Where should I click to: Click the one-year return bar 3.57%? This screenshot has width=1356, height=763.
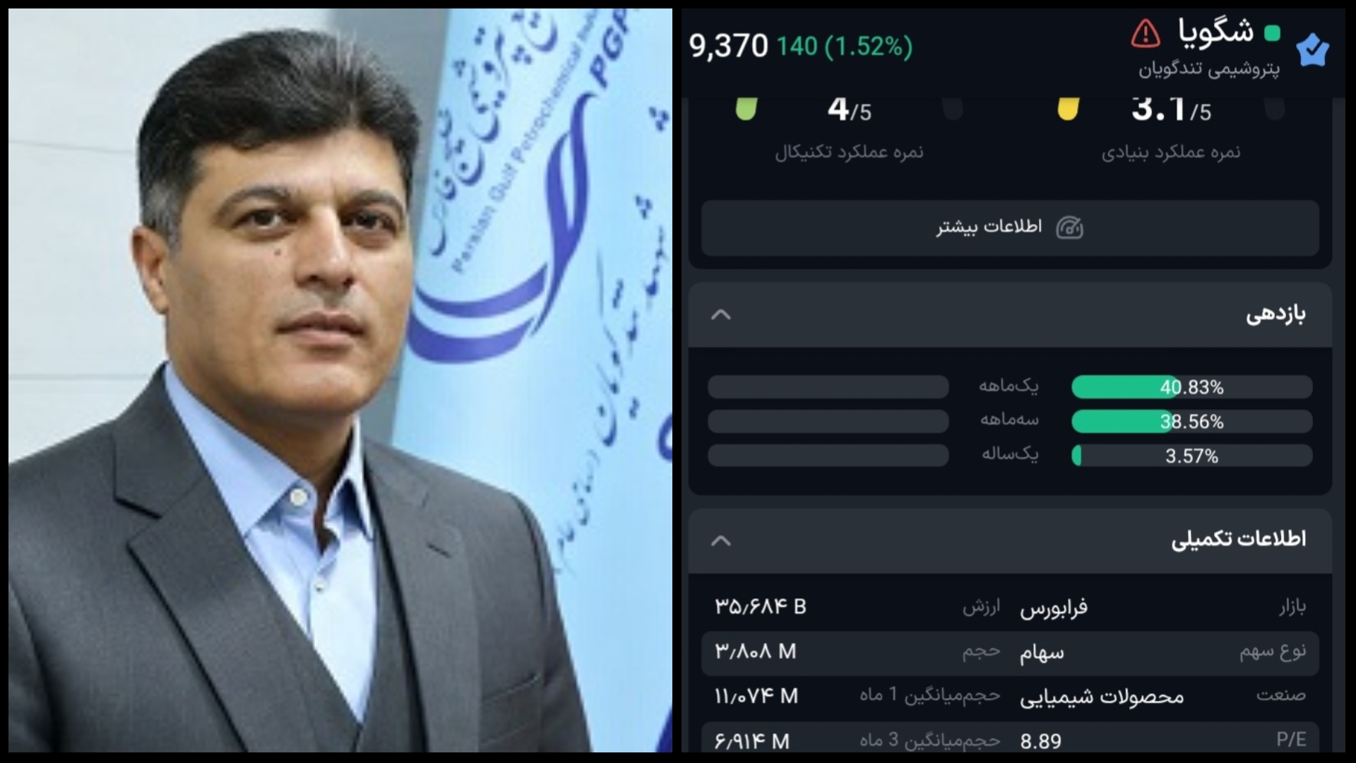(1191, 456)
